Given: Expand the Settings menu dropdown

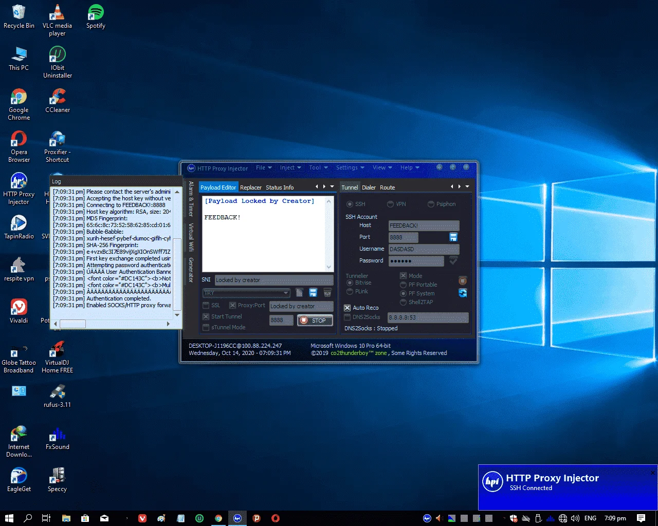Looking at the screenshot, I should (350, 167).
